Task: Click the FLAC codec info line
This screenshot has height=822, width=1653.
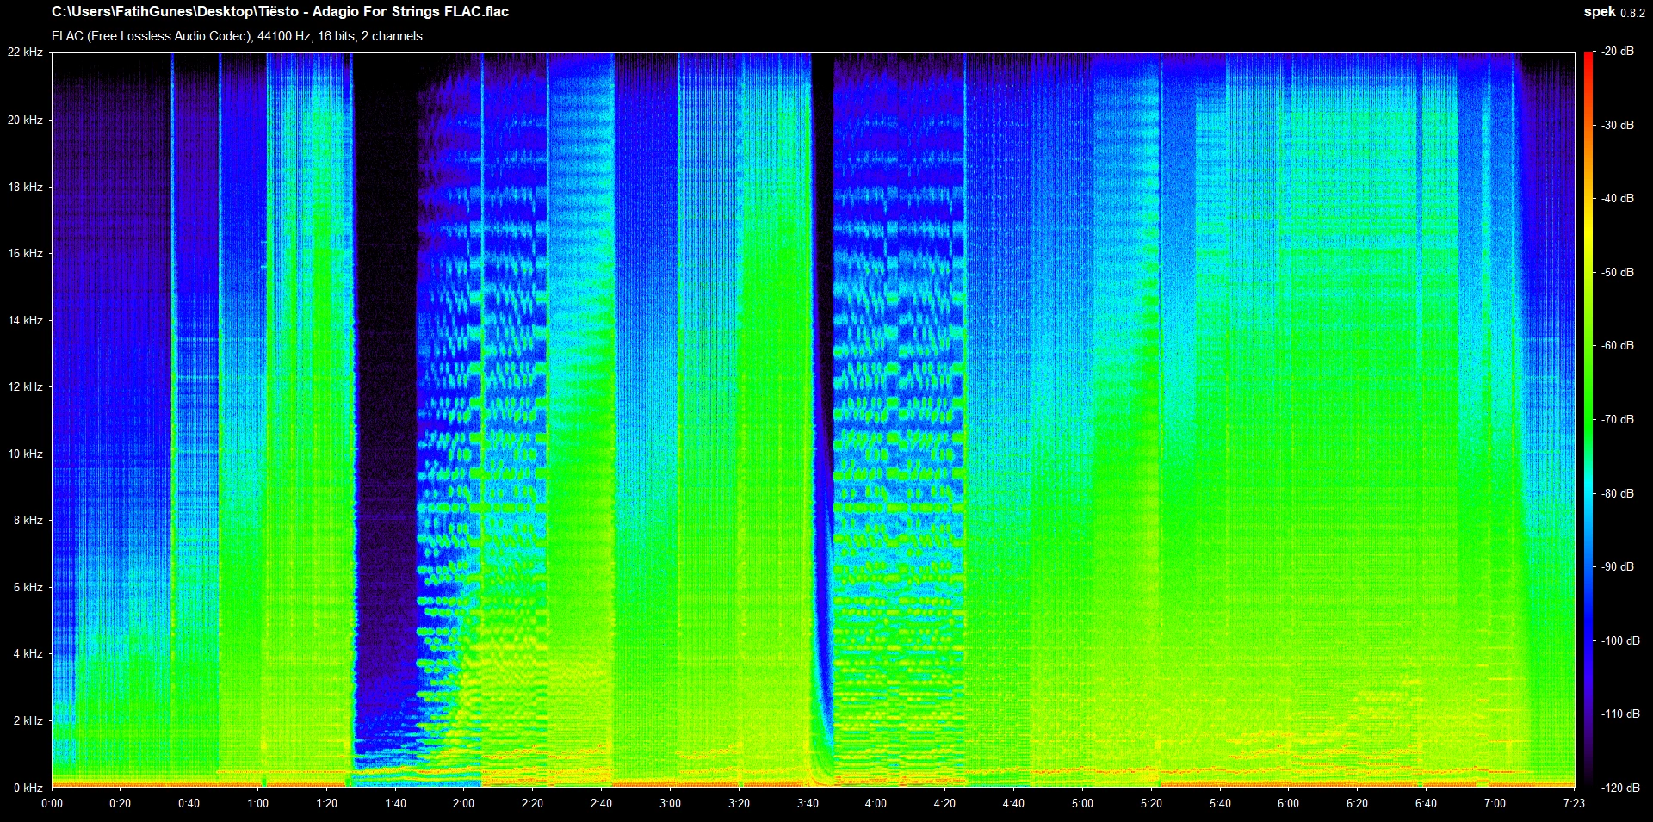Action: [x=237, y=36]
